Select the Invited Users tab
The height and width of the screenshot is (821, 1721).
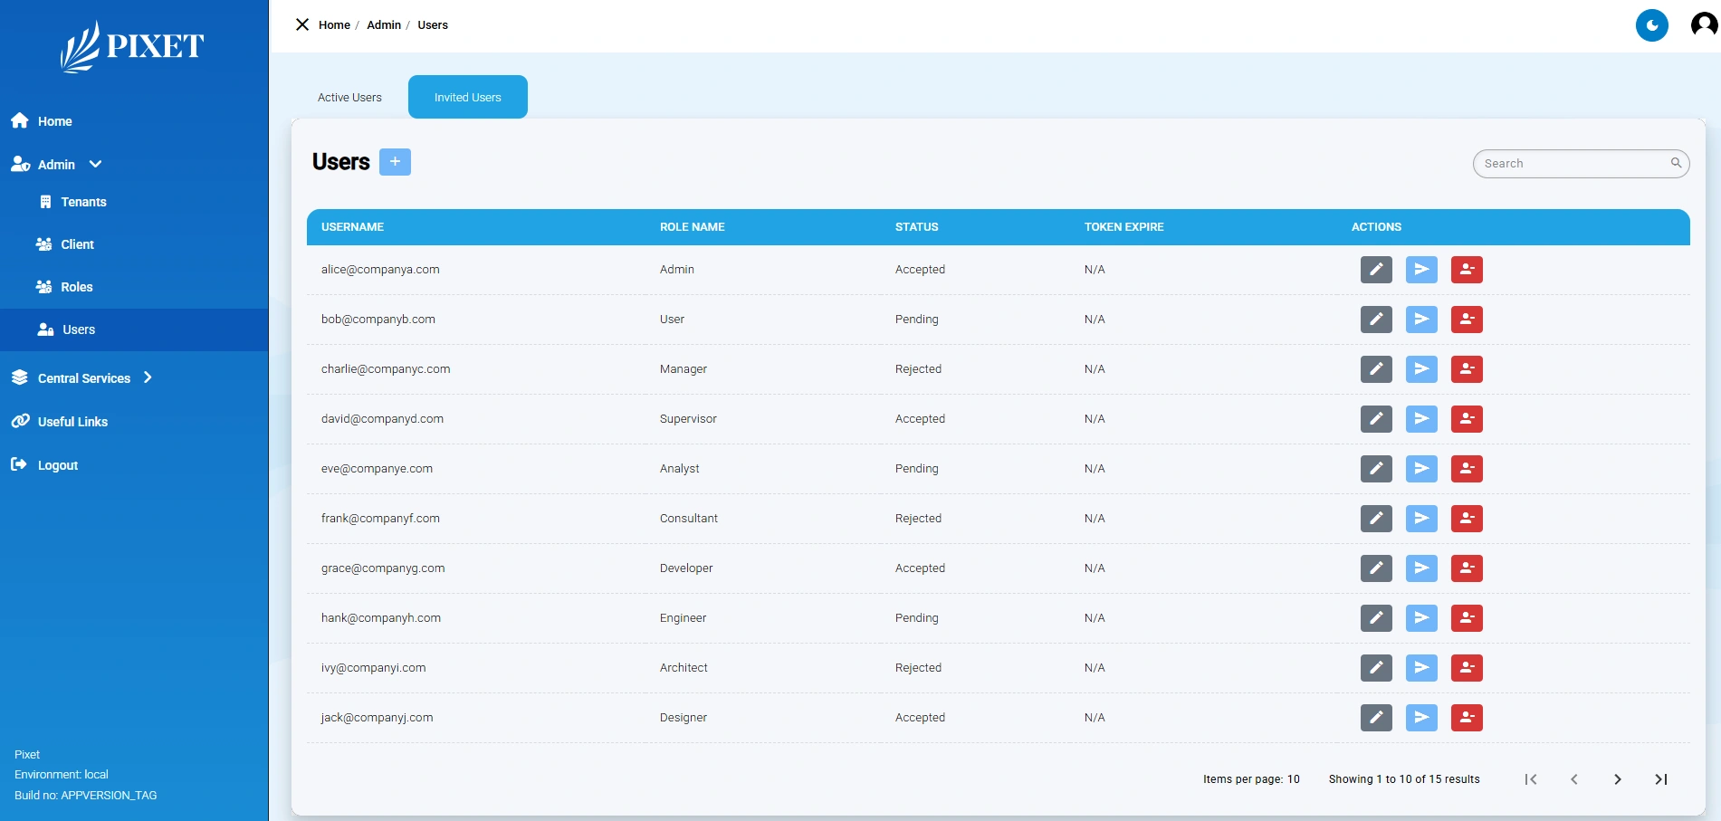click(467, 98)
